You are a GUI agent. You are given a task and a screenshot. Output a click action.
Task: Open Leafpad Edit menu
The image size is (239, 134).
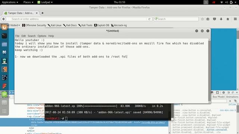click(24, 36)
